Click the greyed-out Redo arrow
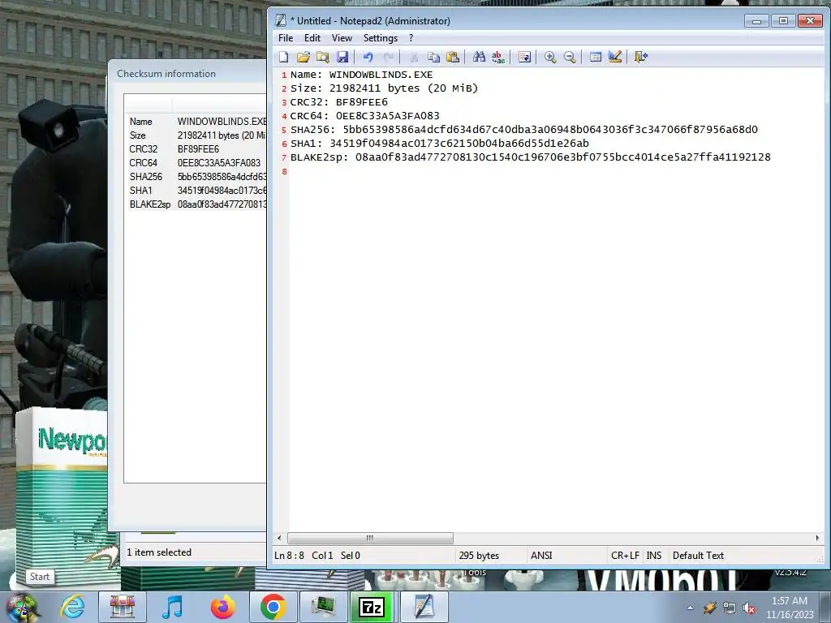The image size is (831, 623). 389,58
